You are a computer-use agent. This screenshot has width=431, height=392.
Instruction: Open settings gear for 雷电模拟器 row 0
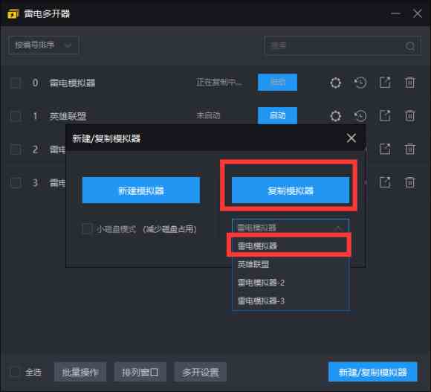pyautogui.click(x=335, y=83)
